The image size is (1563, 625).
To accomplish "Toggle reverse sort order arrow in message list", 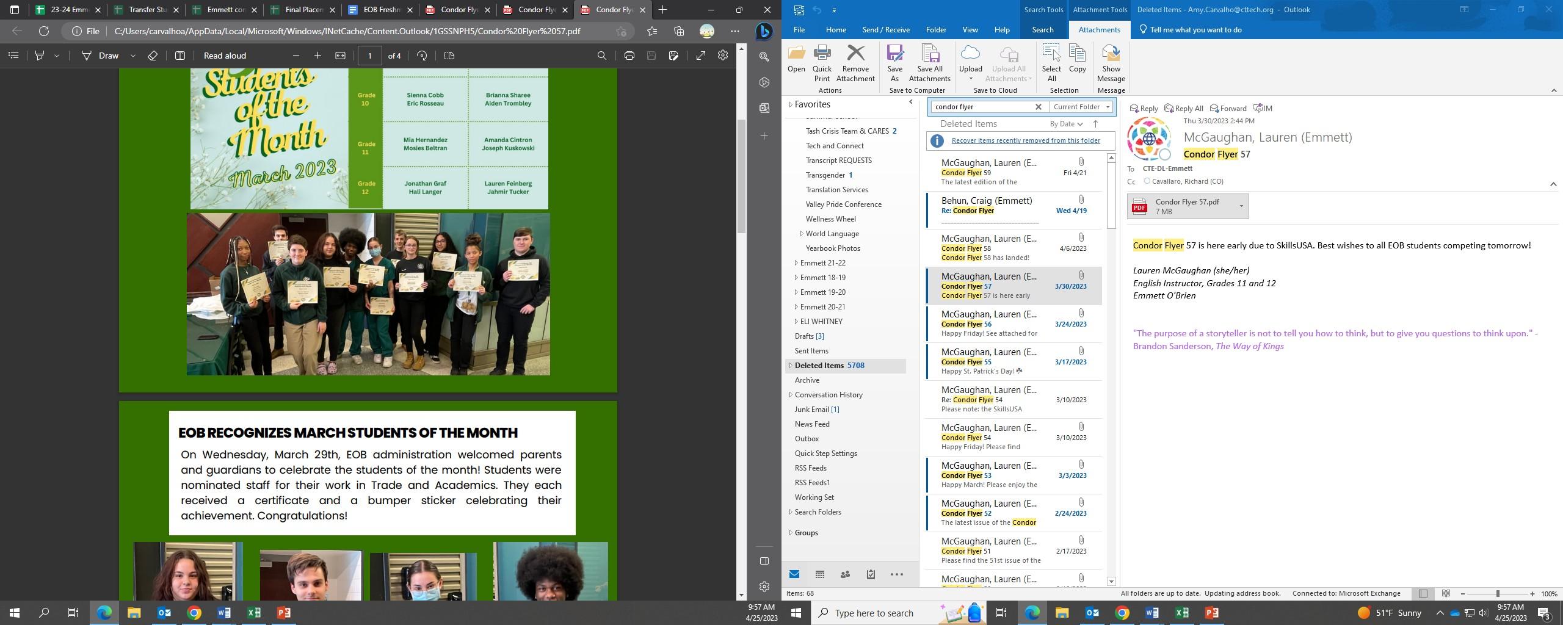I will pos(1095,124).
